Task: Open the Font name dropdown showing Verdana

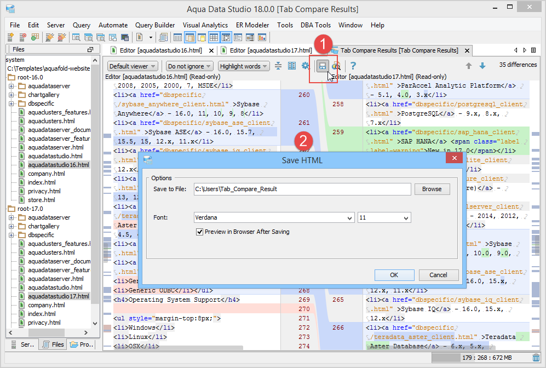Action: (274, 217)
